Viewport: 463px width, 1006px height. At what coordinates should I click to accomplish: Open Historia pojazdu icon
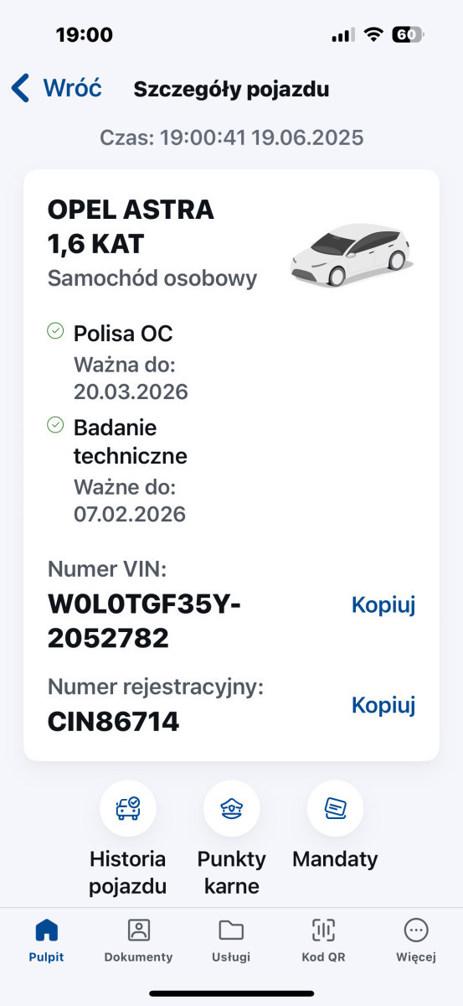tap(128, 809)
